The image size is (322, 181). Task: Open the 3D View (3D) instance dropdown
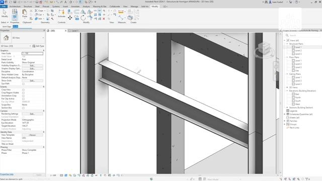(x=30, y=46)
